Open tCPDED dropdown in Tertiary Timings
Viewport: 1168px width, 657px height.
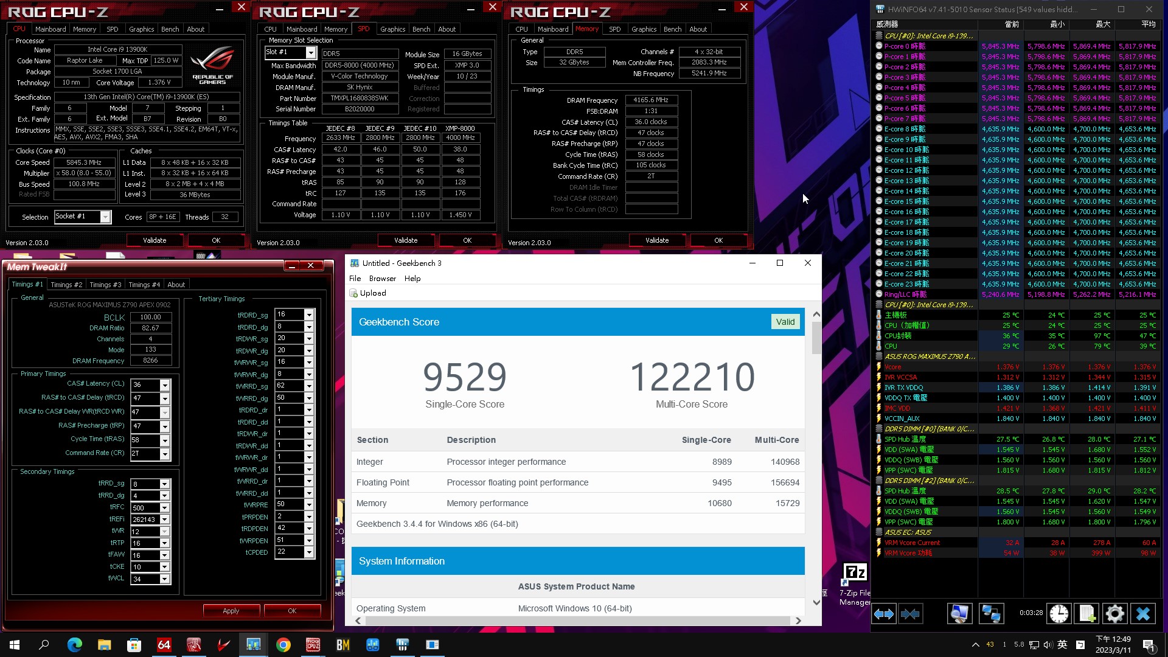[x=309, y=552]
